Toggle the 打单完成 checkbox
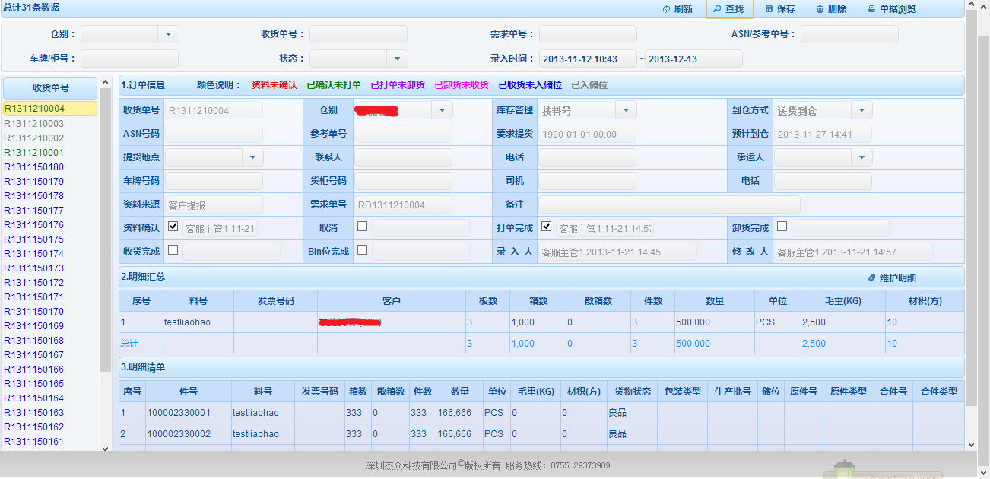 [546, 227]
